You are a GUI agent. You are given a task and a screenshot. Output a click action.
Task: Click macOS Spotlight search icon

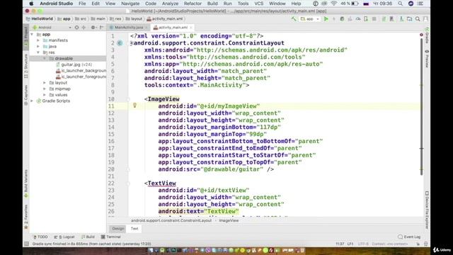coord(400,4)
